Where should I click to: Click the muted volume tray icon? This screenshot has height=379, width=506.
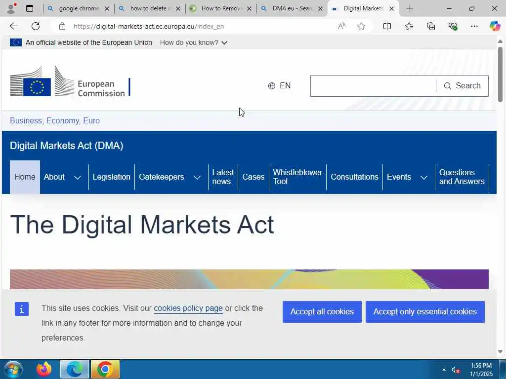pos(456,370)
